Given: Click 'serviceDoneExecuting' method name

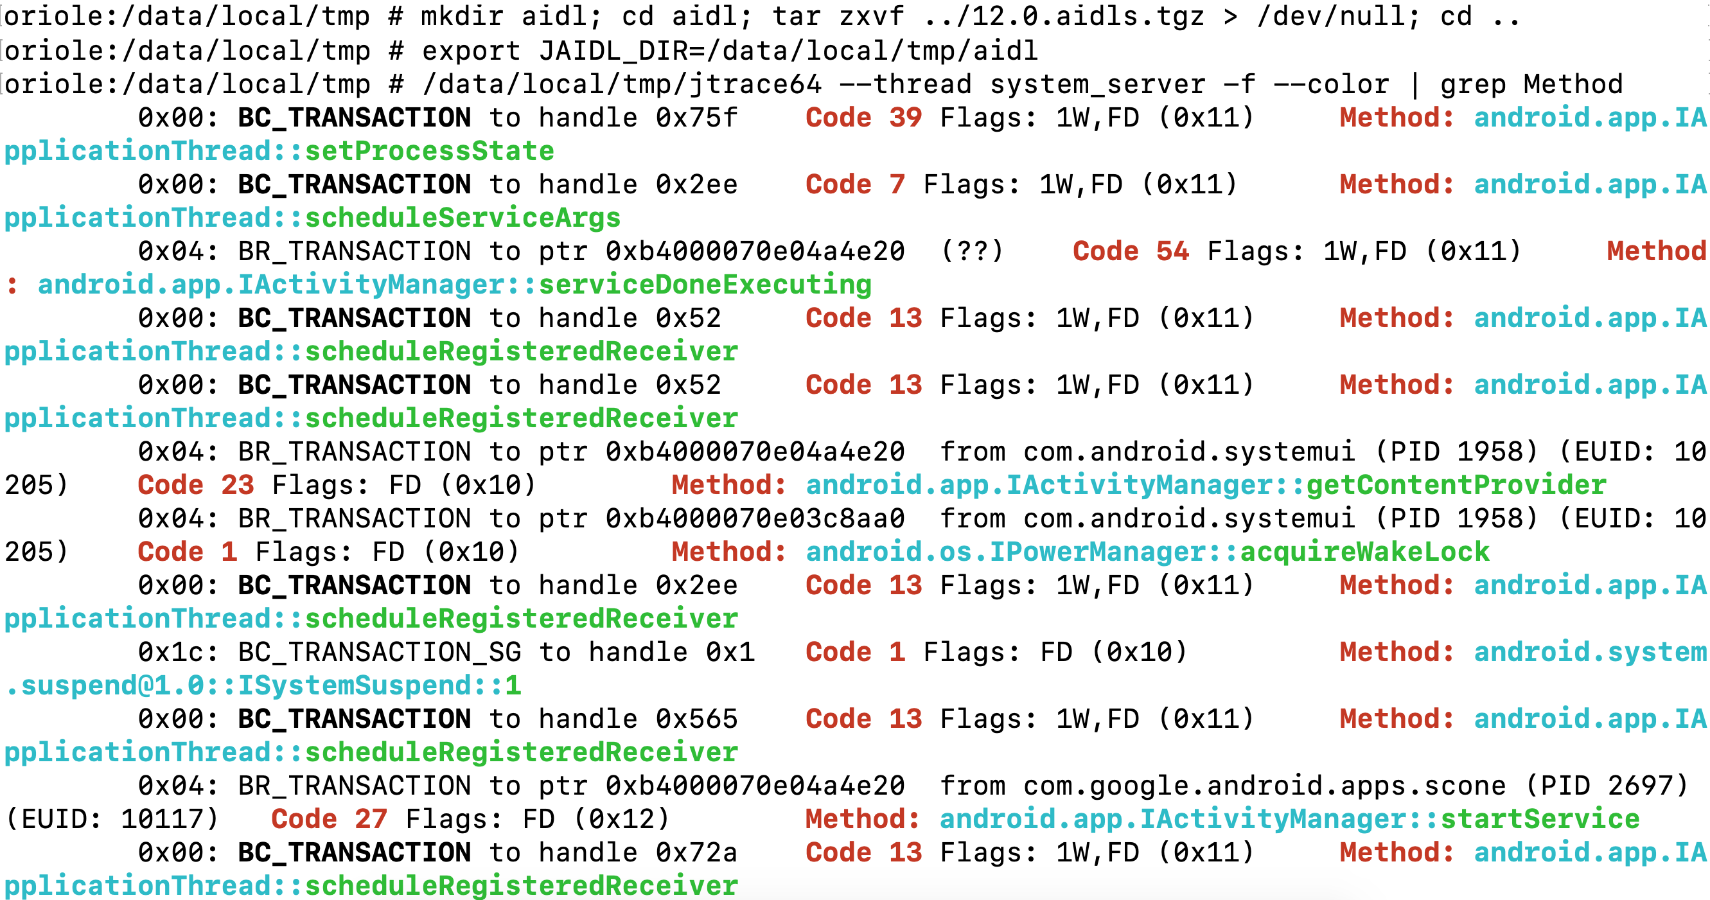Looking at the screenshot, I should (x=705, y=285).
